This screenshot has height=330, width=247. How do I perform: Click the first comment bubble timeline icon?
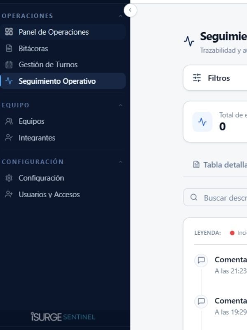201,260
